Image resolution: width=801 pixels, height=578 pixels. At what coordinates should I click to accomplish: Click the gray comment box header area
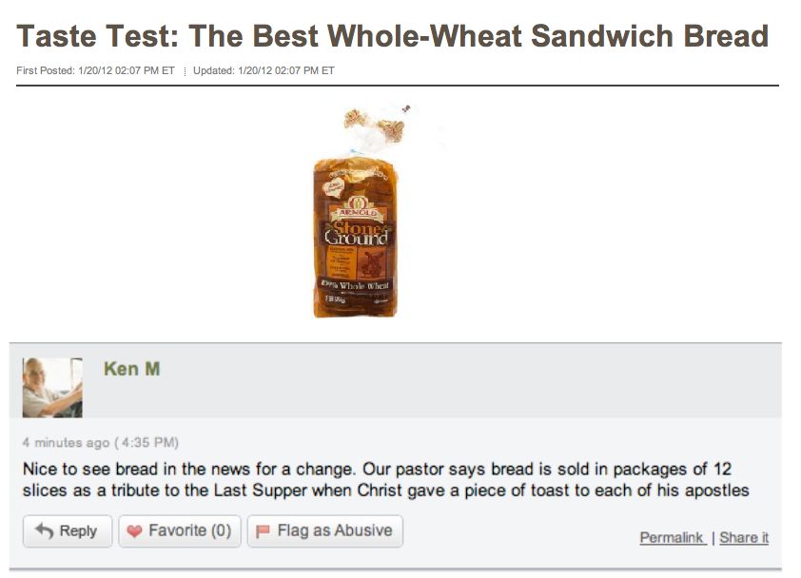476,380
